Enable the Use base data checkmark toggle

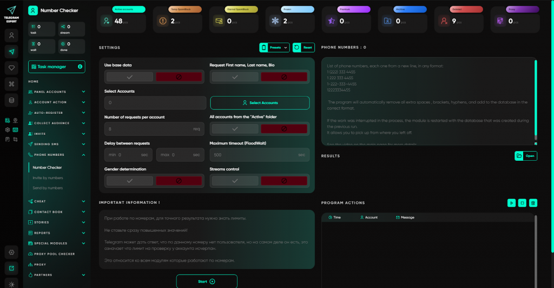tap(129, 77)
